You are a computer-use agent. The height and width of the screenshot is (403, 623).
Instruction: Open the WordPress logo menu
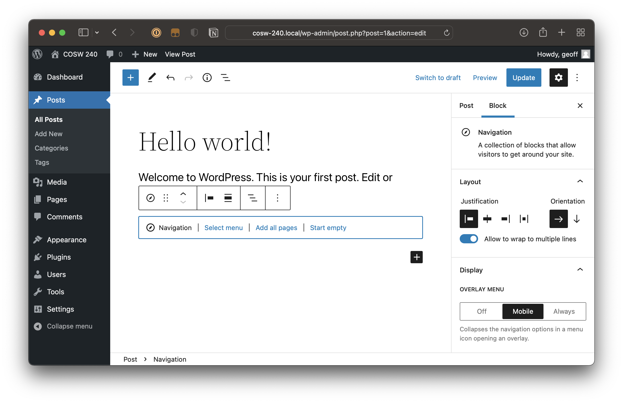(37, 54)
